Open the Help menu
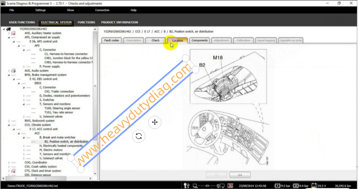This screenshot has height=189, width=358. [134, 10]
